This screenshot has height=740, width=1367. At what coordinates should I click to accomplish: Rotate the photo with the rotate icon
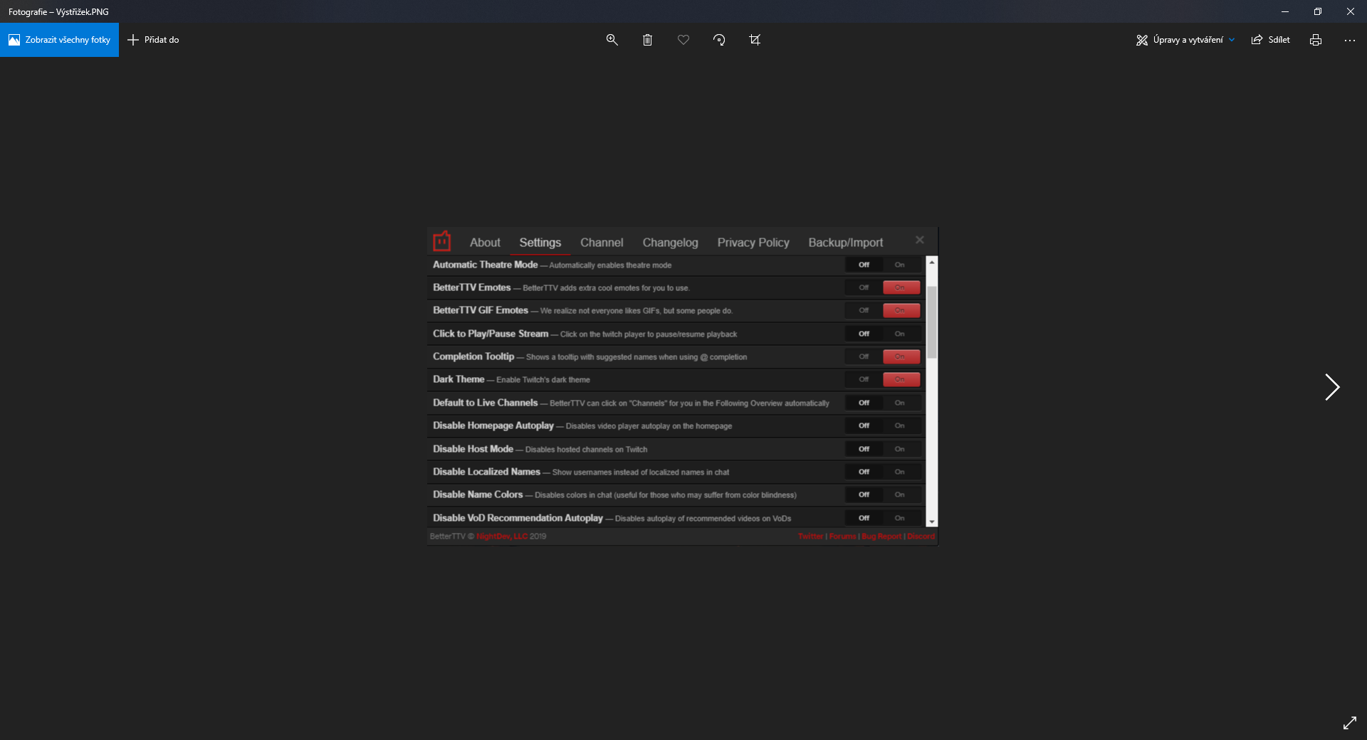pos(719,40)
